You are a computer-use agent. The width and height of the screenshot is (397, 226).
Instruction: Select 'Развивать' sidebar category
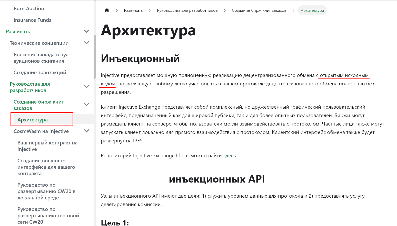pos(18,31)
